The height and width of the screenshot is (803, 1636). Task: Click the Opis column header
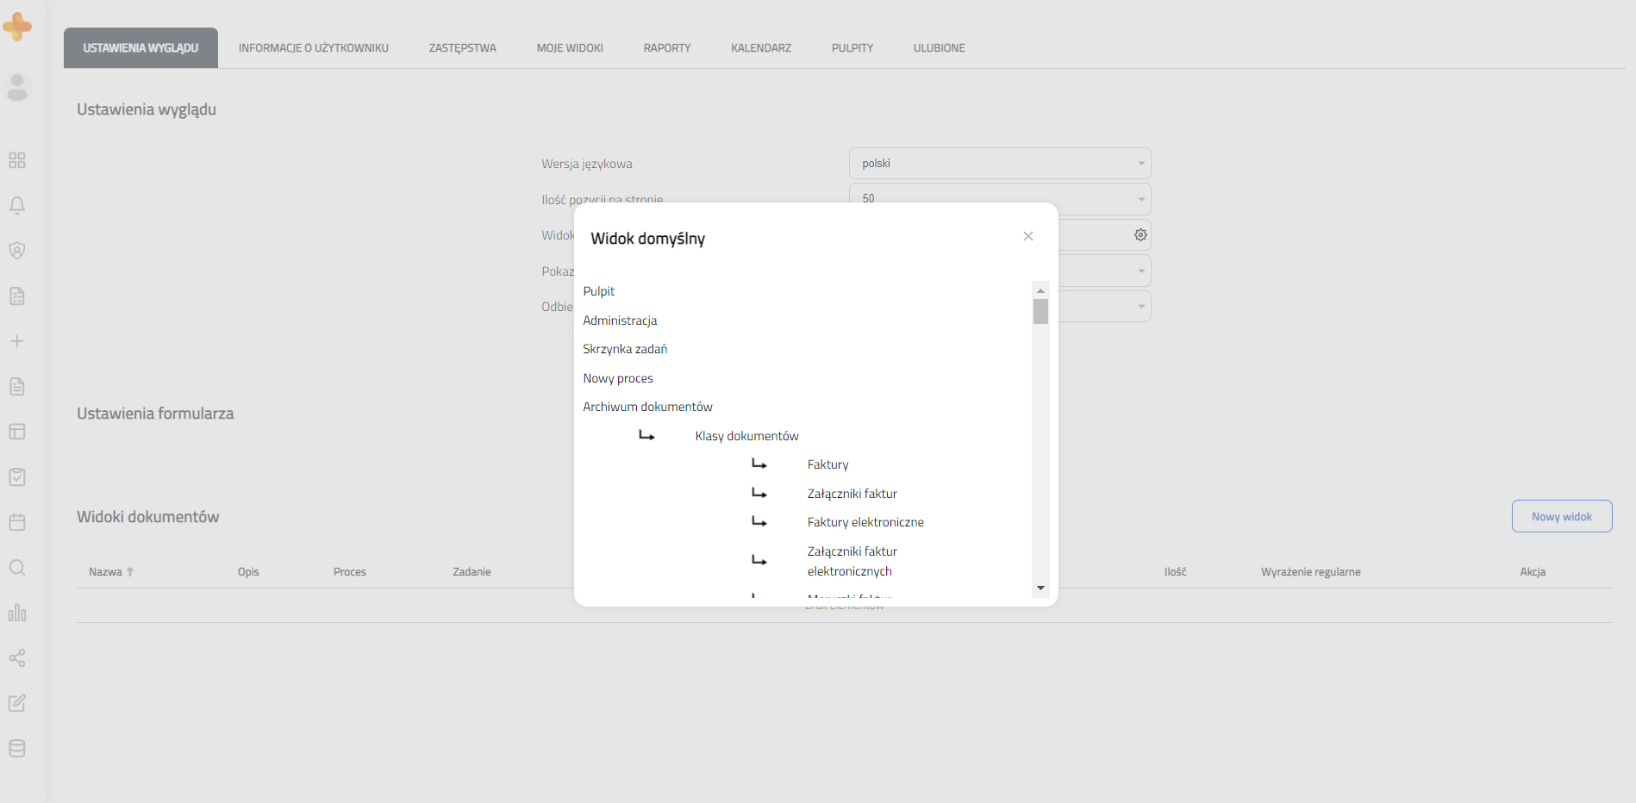(x=248, y=572)
